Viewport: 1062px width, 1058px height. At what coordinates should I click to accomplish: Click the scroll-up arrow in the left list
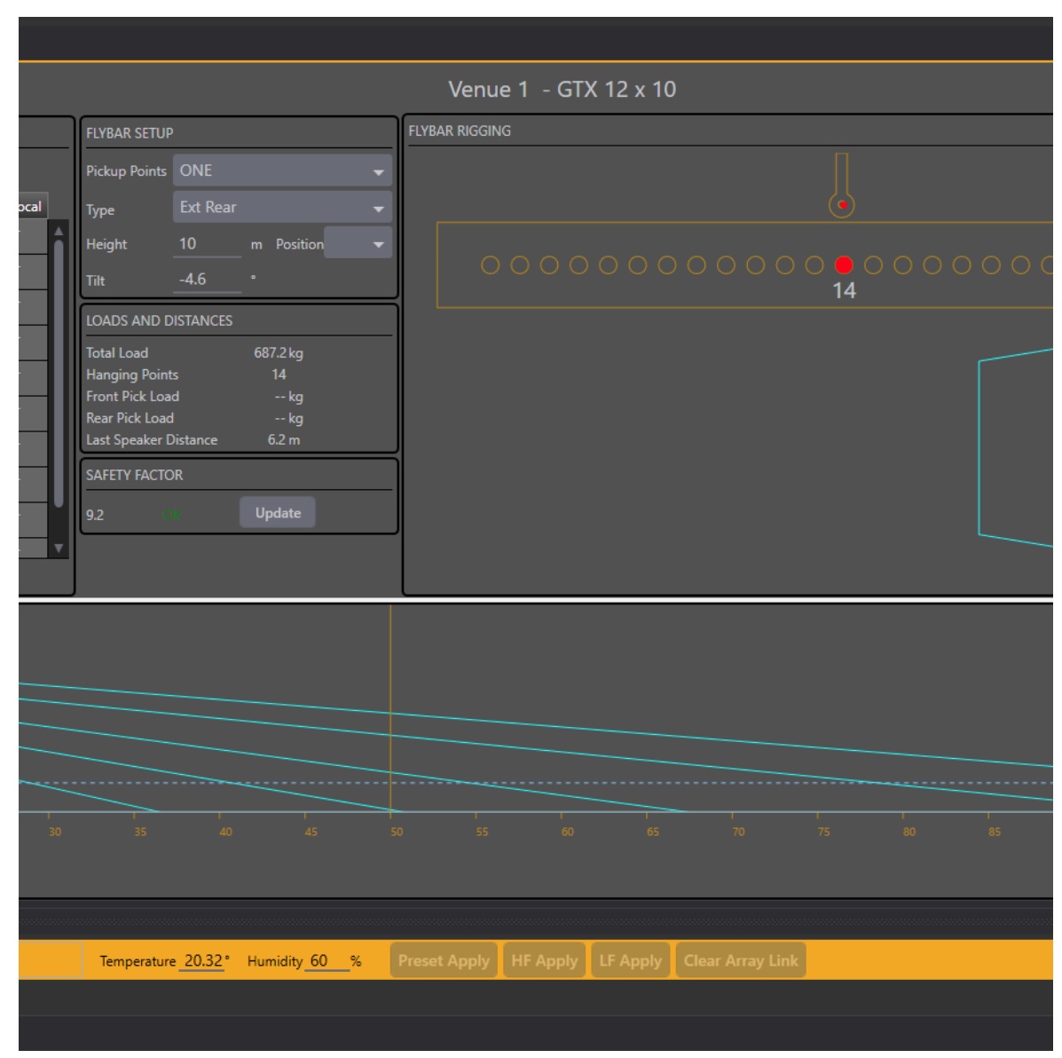point(59,231)
